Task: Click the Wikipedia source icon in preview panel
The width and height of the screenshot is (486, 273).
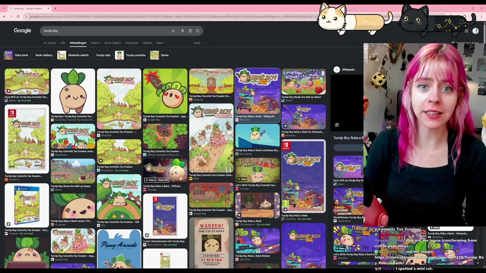Action: coord(337,70)
